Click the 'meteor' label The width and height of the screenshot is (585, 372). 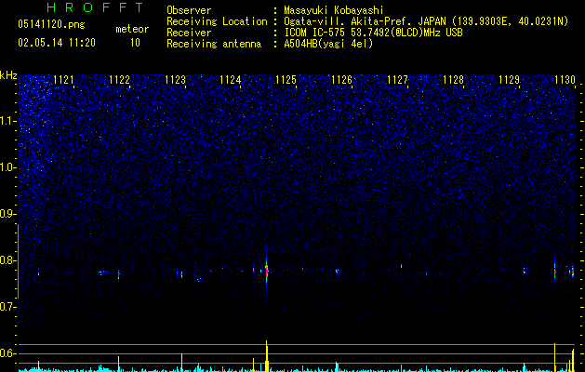(x=132, y=29)
